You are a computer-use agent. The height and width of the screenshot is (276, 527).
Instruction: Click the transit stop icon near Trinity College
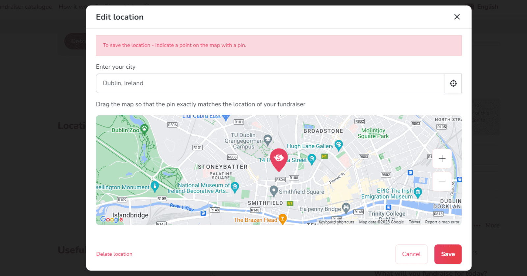388,207
